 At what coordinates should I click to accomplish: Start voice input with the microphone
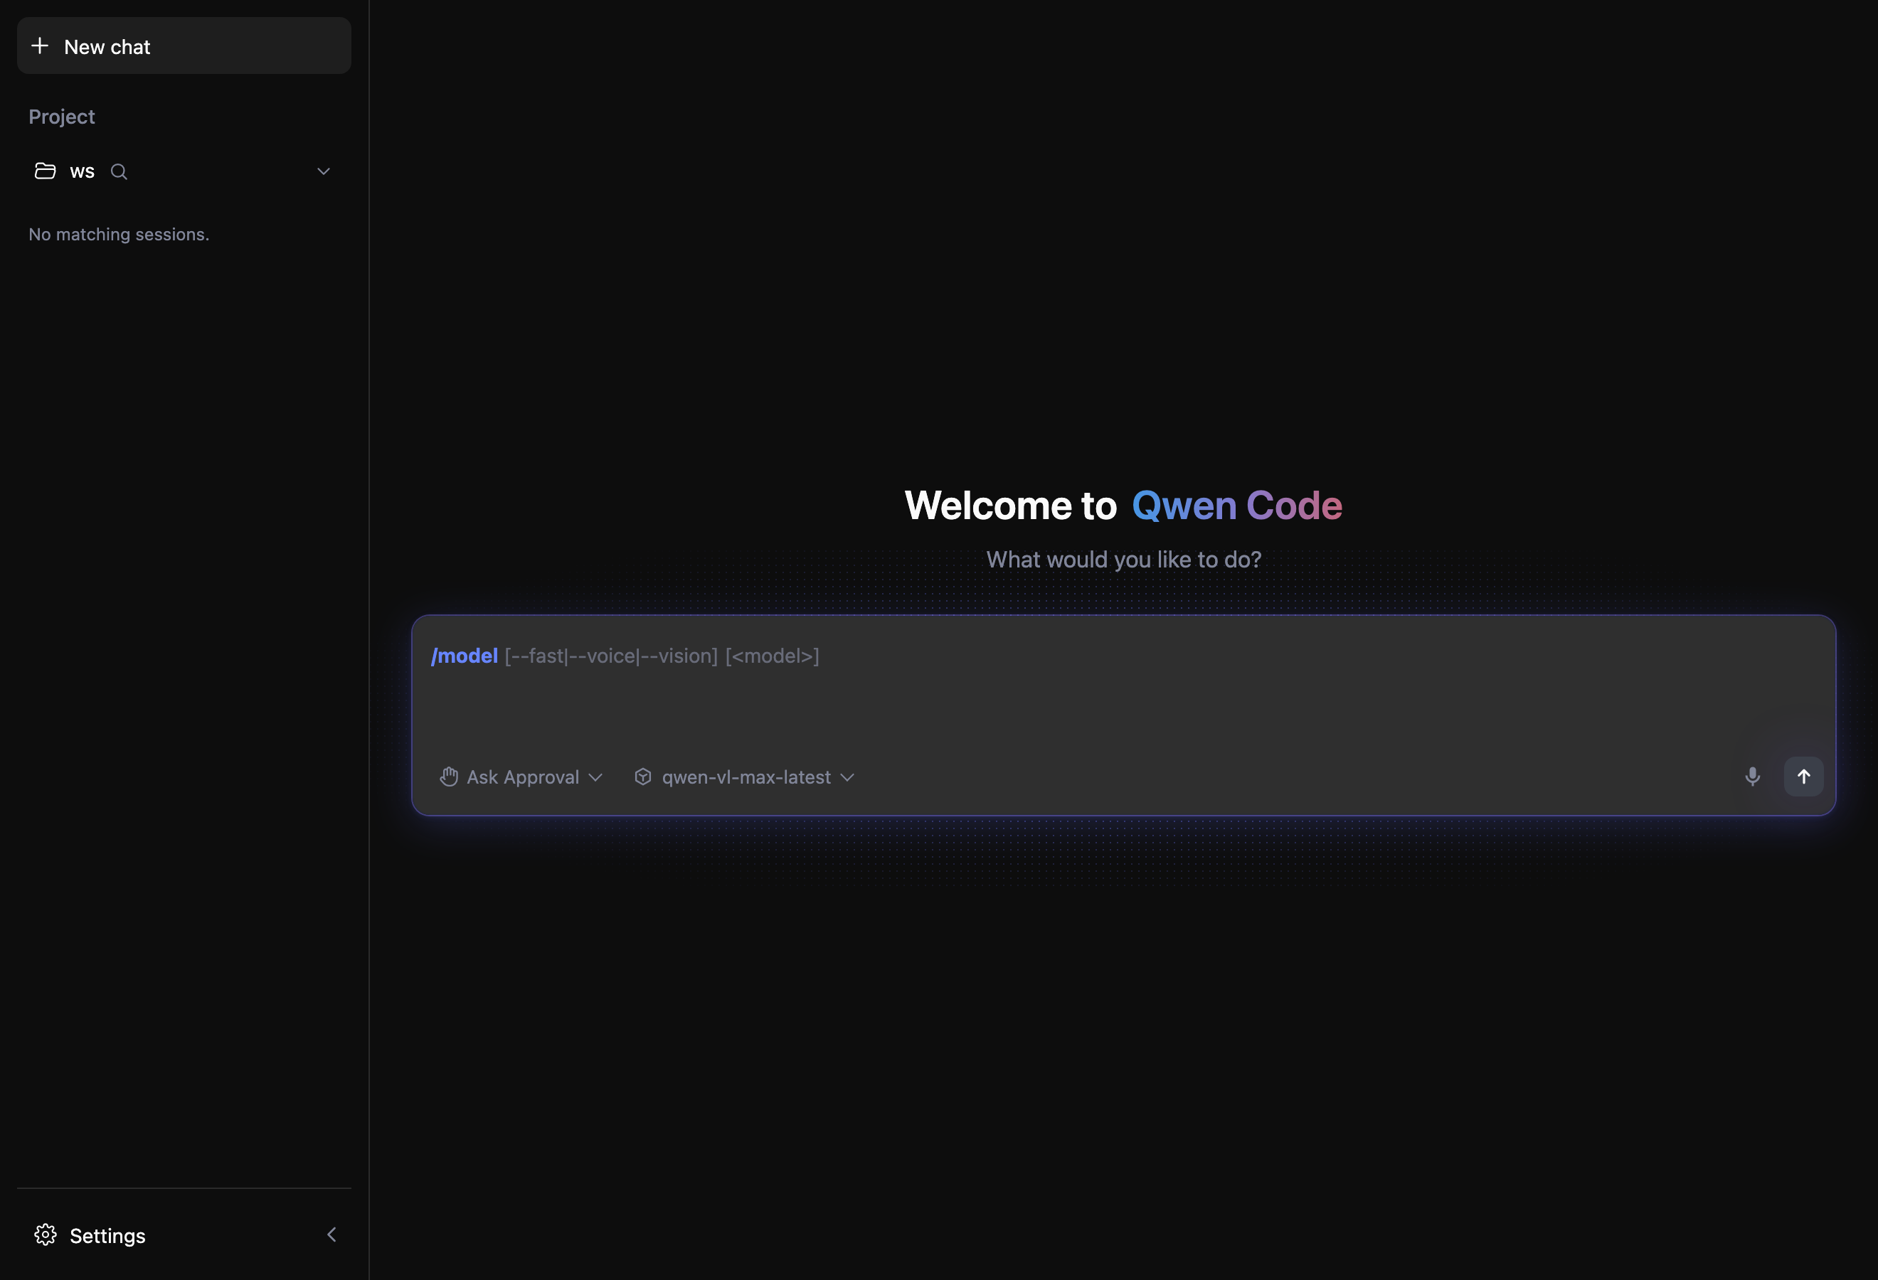point(1752,777)
